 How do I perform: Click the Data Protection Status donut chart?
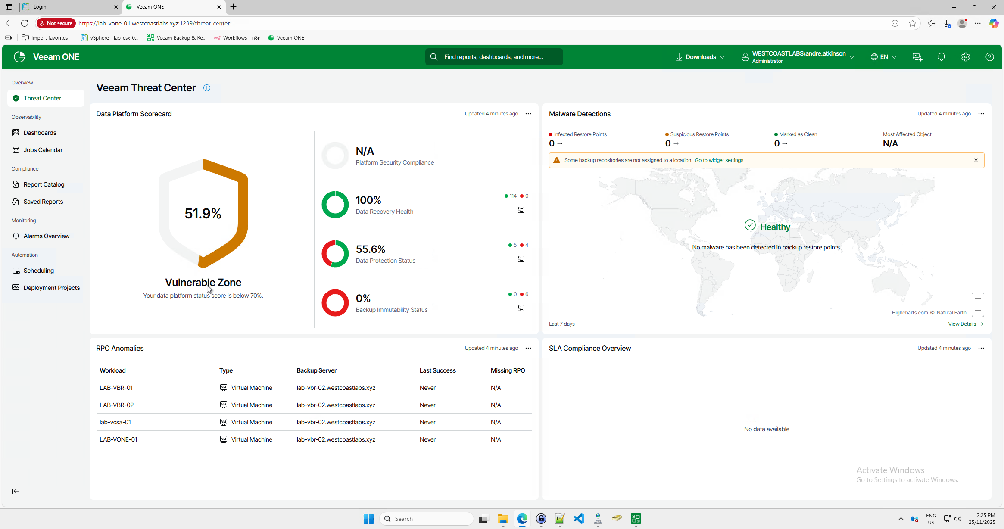click(x=335, y=254)
